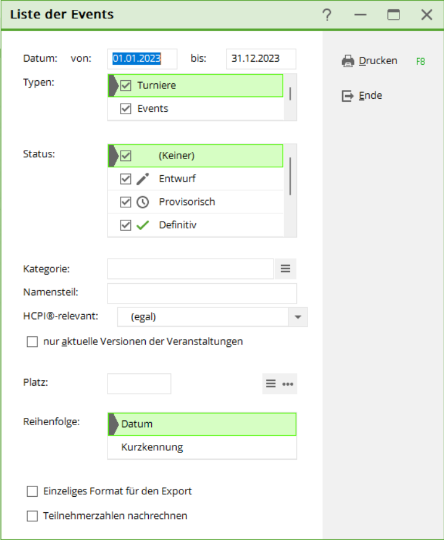Click the Status list scrollbar
The image size is (444, 540).
coord(290,176)
